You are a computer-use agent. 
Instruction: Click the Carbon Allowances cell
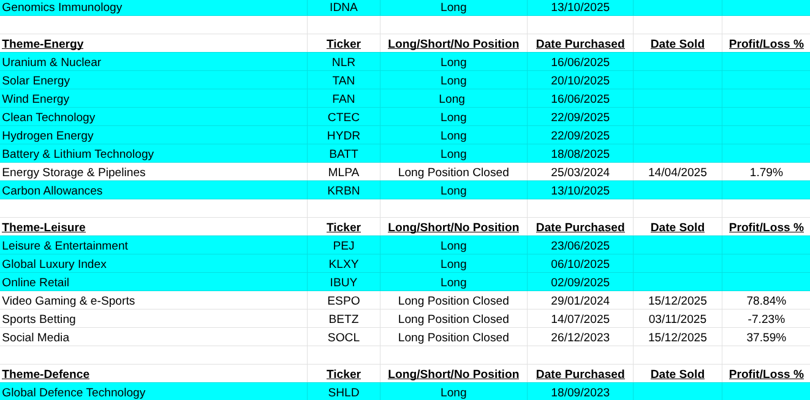tap(52, 191)
